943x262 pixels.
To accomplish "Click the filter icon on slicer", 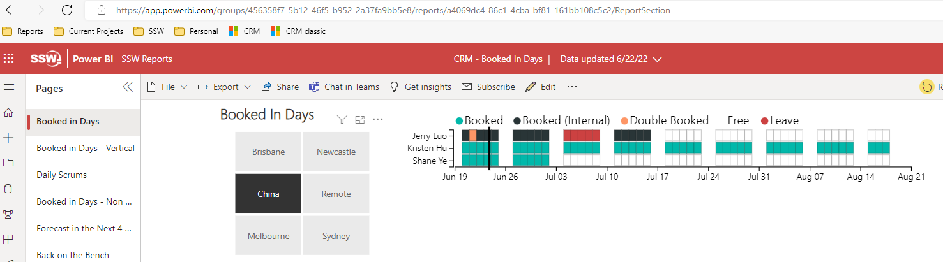I will (x=342, y=119).
